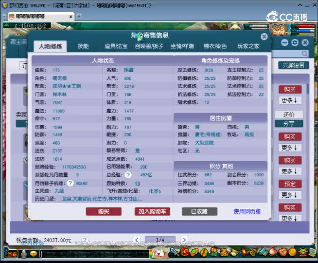Click the 分享 share button
This screenshot has width=318, height=263.
pyautogui.click(x=289, y=124)
